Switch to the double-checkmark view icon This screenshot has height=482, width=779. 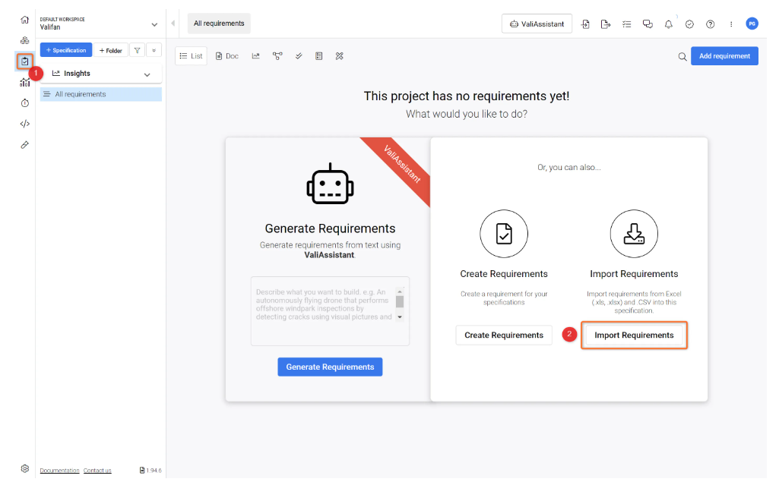(299, 56)
